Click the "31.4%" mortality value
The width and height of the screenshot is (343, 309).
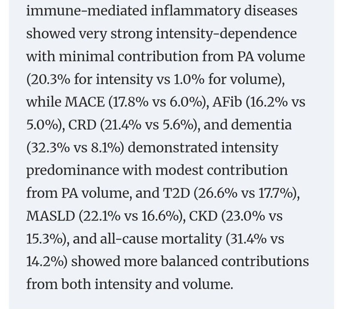[248, 239]
